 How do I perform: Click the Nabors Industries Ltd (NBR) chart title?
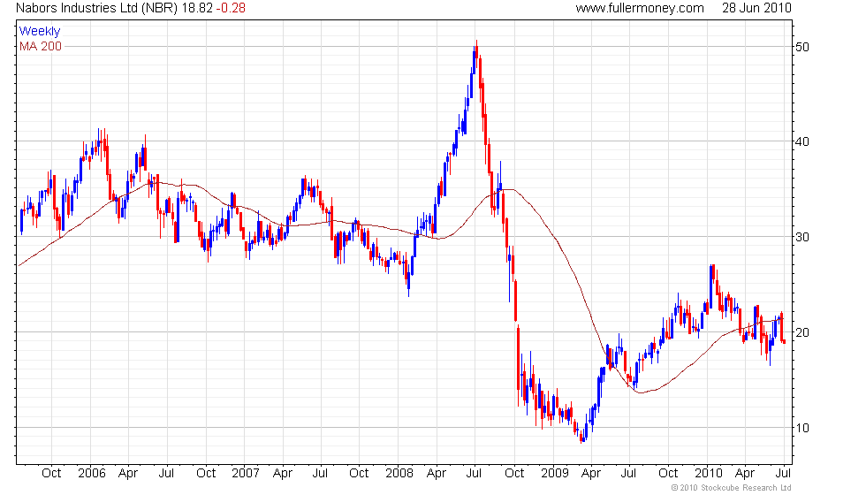click(x=96, y=8)
